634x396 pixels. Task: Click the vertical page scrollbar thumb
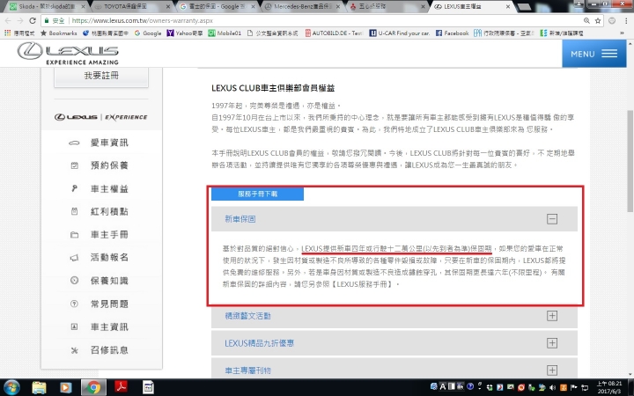(x=630, y=161)
